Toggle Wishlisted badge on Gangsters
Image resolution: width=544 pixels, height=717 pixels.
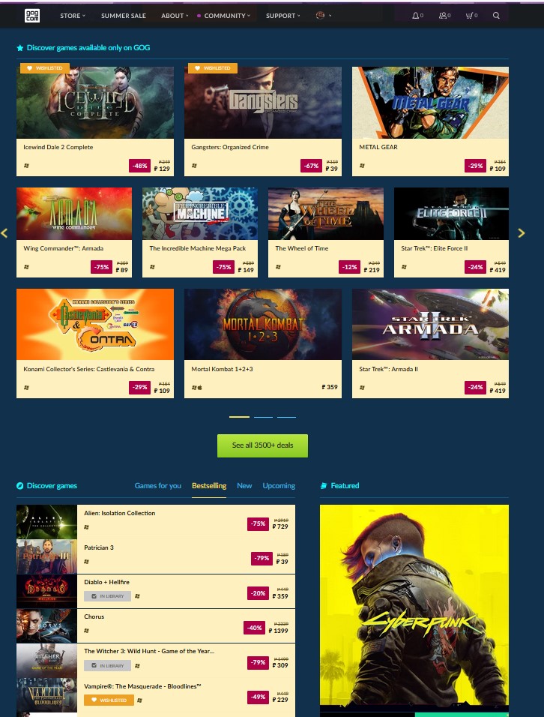coord(213,68)
